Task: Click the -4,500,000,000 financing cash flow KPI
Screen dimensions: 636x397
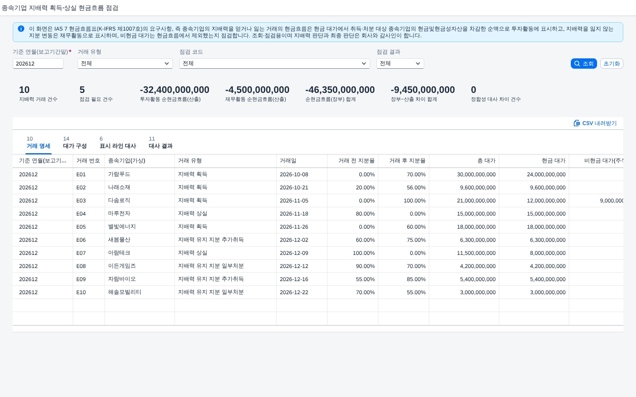Action: pyautogui.click(x=257, y=90)
